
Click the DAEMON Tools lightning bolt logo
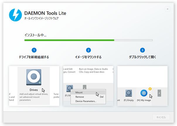pyautogui.click(x=16, y=15)
